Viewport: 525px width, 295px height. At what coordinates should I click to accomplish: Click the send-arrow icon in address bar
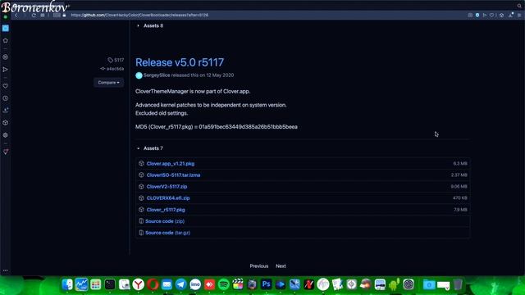(x=485, y=15)
